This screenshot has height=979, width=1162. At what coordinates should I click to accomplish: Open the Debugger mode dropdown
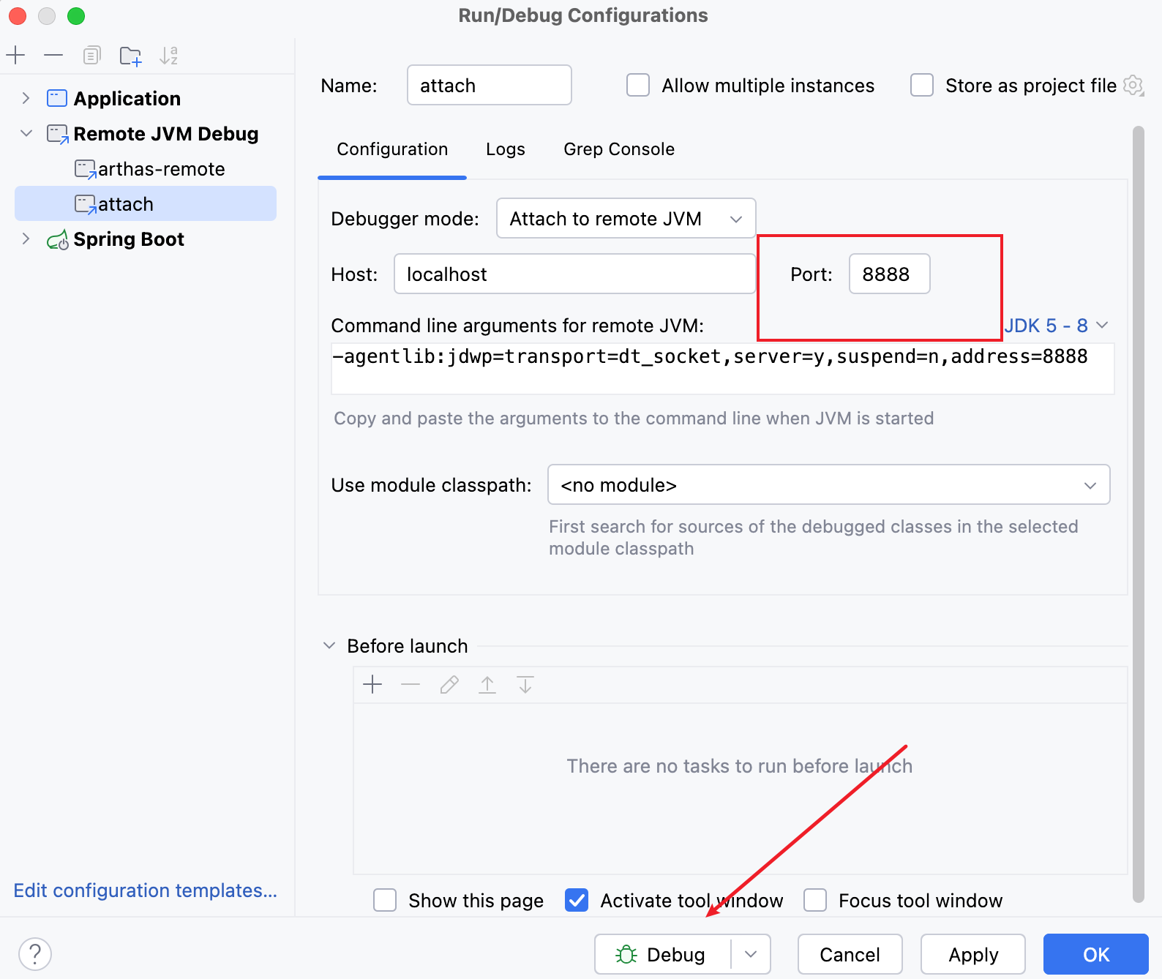[626, 218]
